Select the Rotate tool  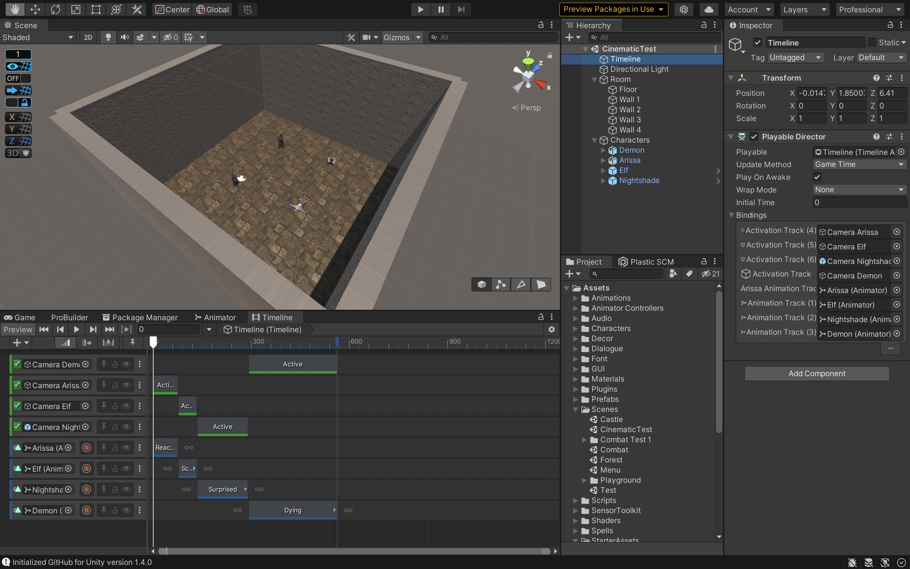coord(55,9)
